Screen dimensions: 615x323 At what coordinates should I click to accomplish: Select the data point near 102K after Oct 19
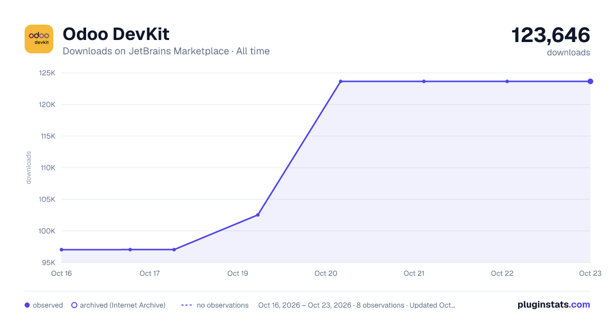[258, 215]
